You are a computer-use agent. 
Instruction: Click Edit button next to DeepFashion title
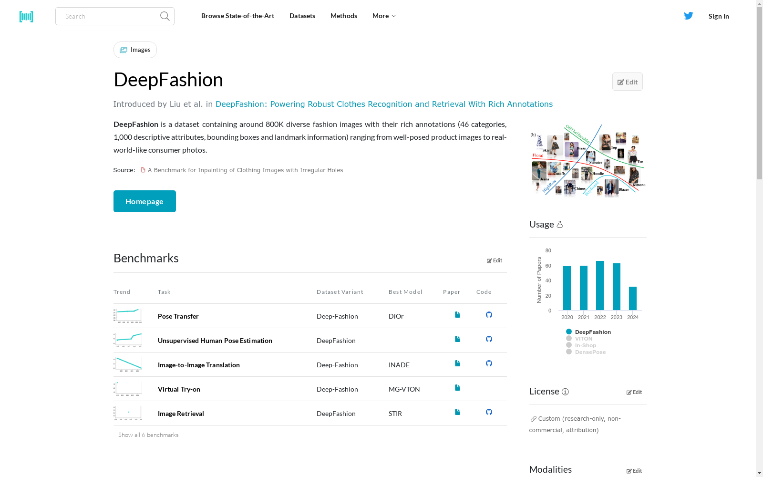[628, 82]
